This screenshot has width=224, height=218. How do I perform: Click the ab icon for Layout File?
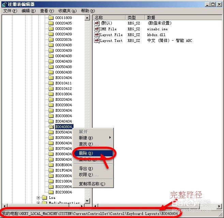coord(97,35)
